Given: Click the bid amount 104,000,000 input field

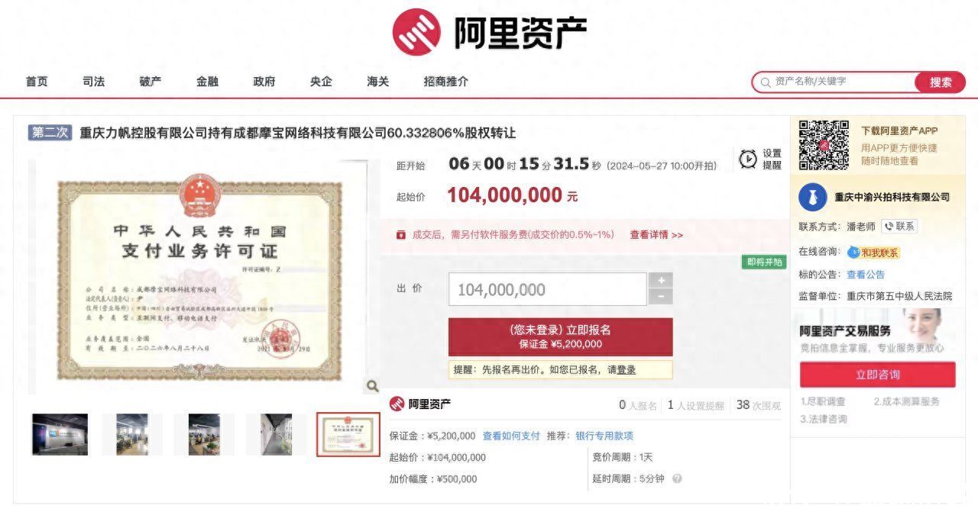Looking at the screenshot, I should [548, 290].
